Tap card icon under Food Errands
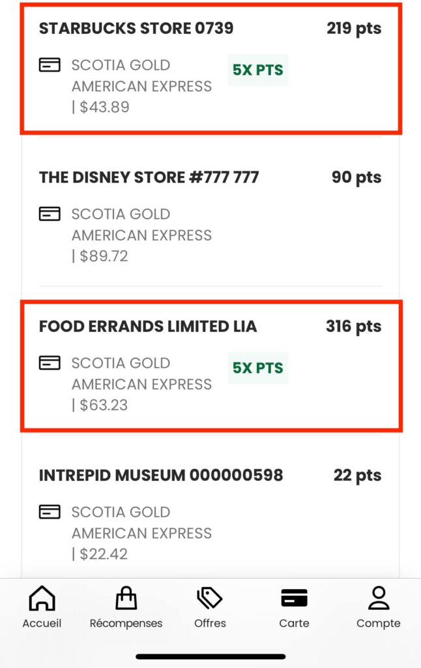This screenshot has height=668, width=421. click(x=50, y=363)
